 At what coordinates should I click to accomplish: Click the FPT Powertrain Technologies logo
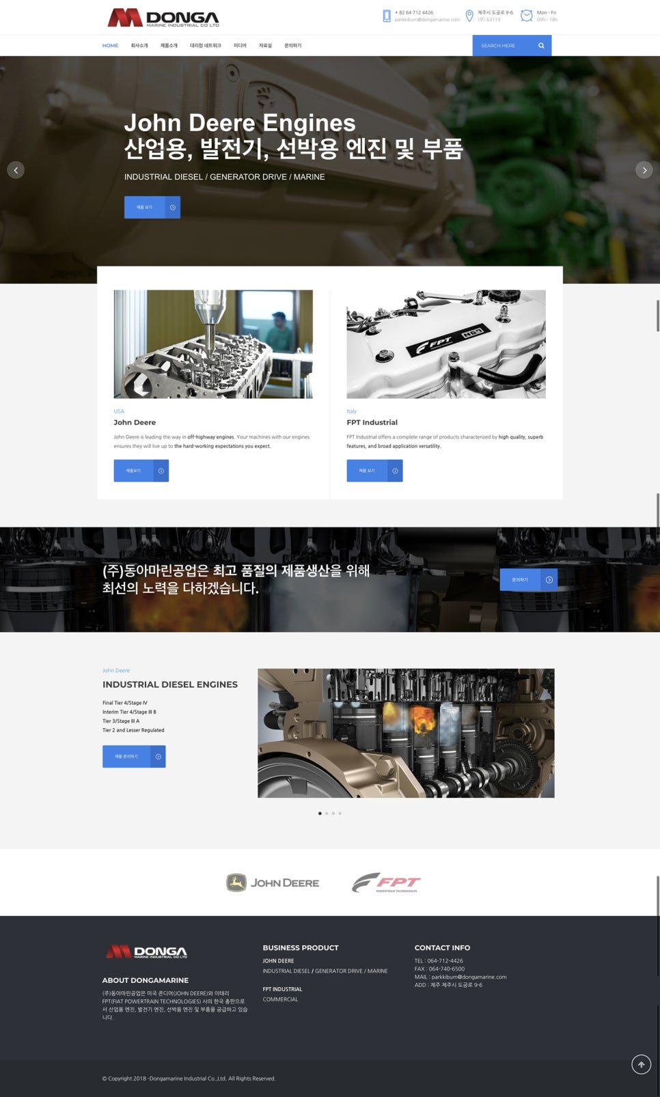[x=386, y=883]
